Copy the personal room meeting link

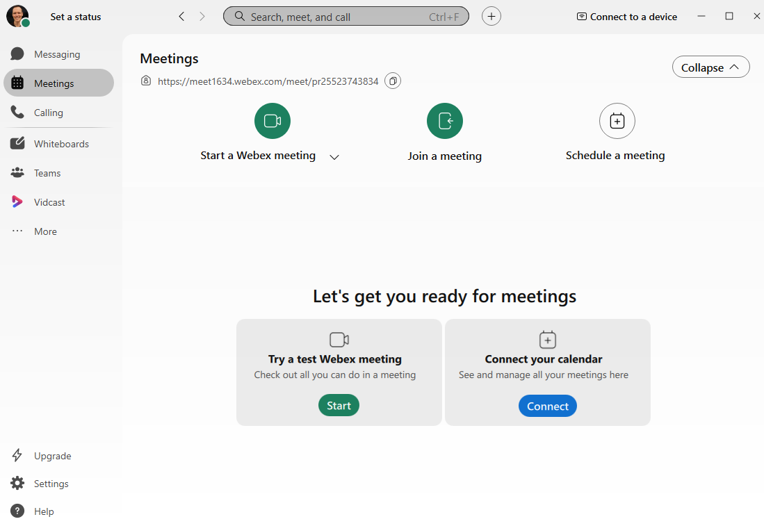(x=393, y=81)
